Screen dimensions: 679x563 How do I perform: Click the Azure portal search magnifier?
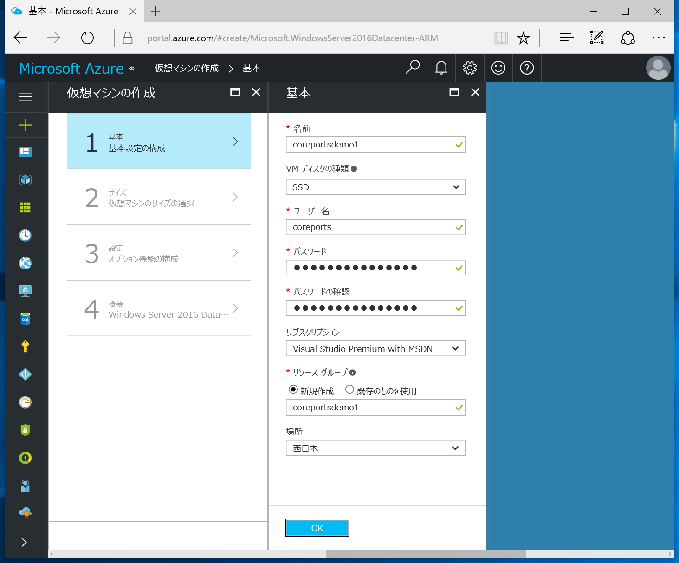point(413,68)
